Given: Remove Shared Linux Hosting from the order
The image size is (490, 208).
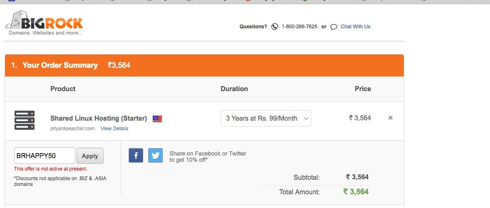Looking at the screenshot, I should [391, 118].
